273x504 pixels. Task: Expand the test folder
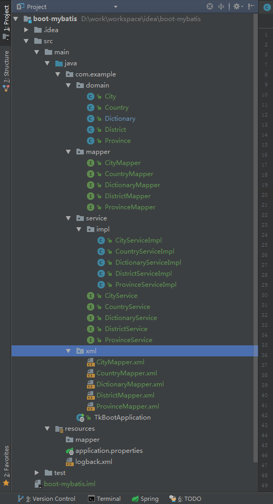pos(36,473)
